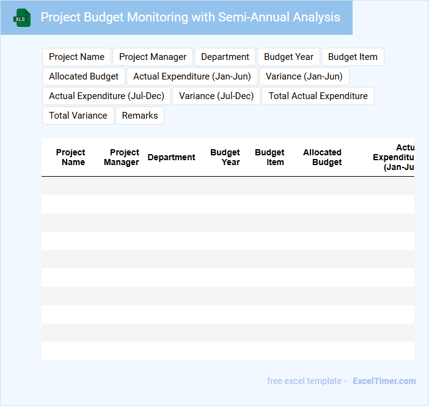Click the Remarks tag
The width and height of the screenshot is (429, 406).
pyautogui.click(x=140, y=116)
